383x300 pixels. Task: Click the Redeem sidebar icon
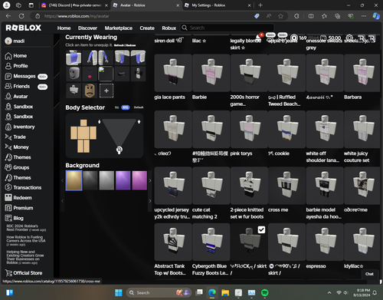pyautogui.click(x=8, y=197)
